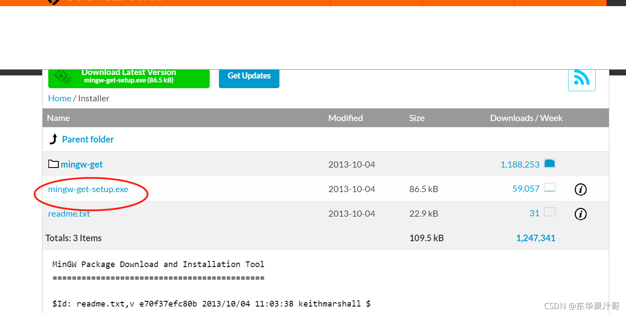Viewport: 626px width, 314px height.
Task: Click the info icon beside mingw-get-setup.exe
Action: [x=580, y=189]
